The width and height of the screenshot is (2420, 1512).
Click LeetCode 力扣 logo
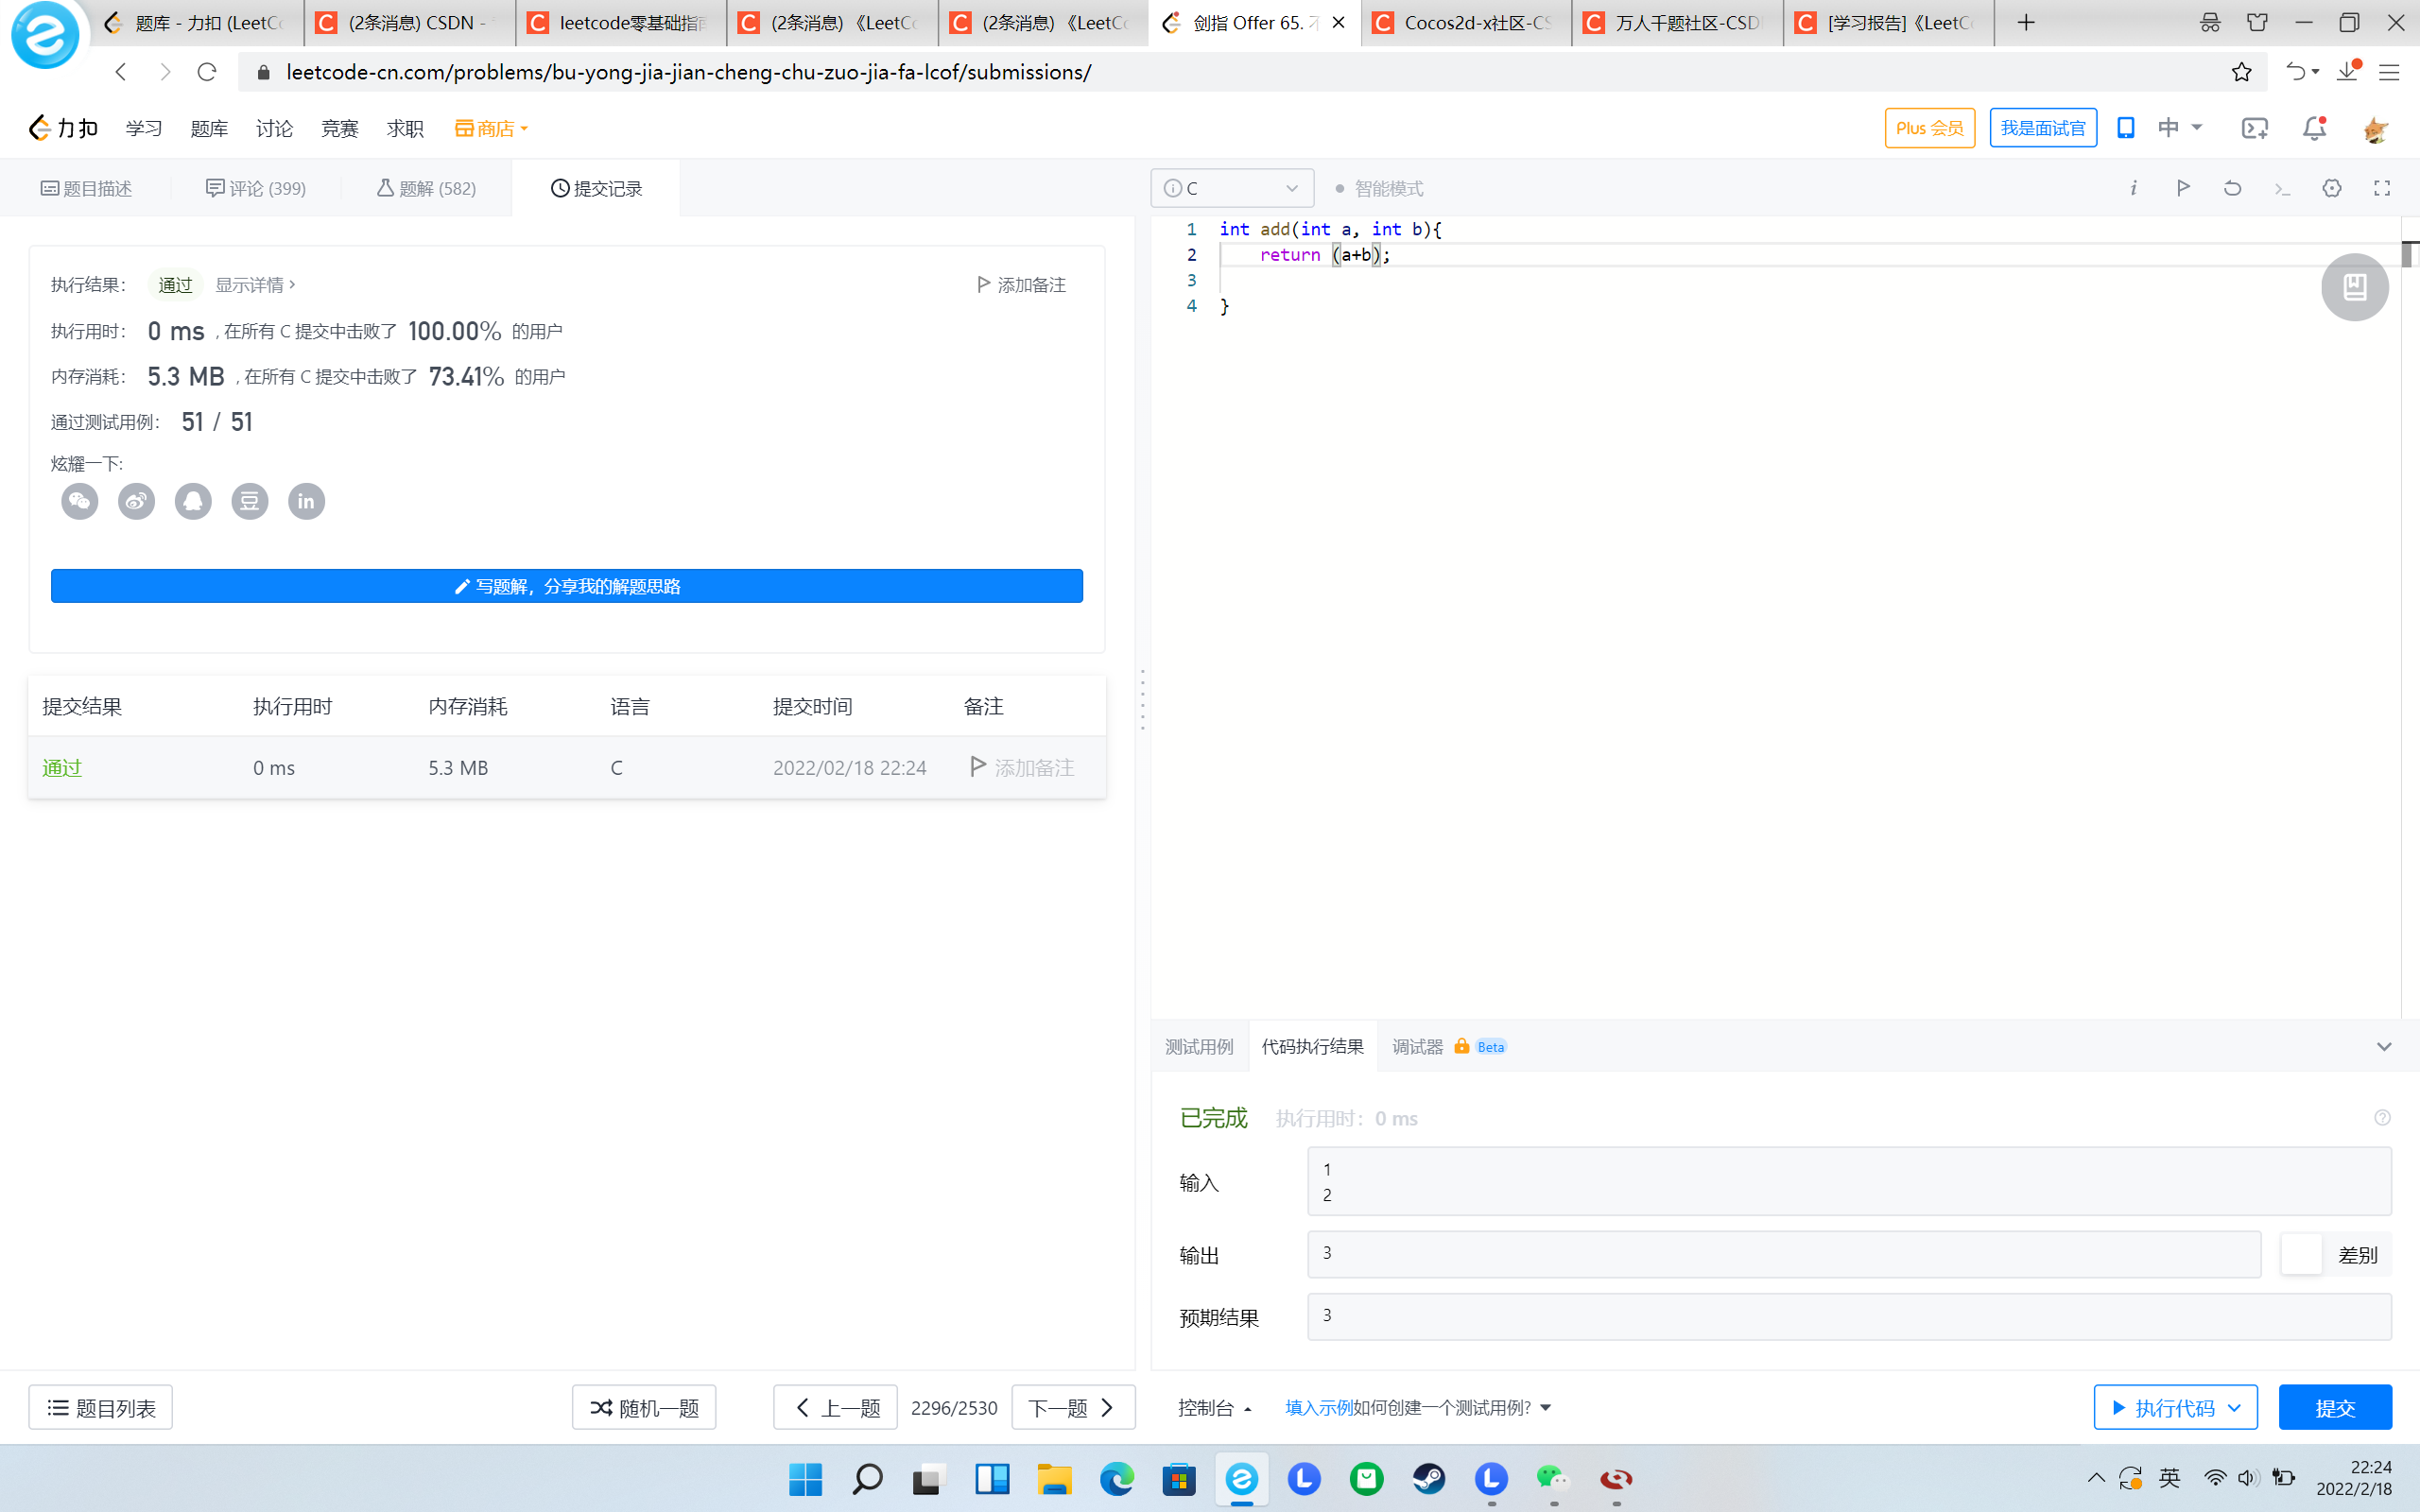click(x=63, y=128)
